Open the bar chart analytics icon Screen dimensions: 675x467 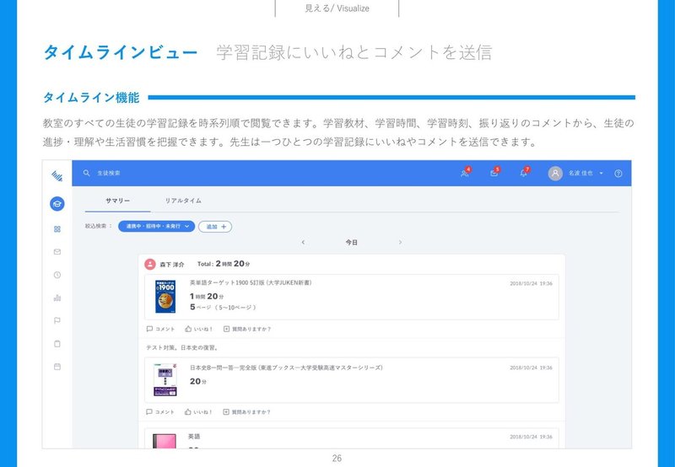point(57,298)
